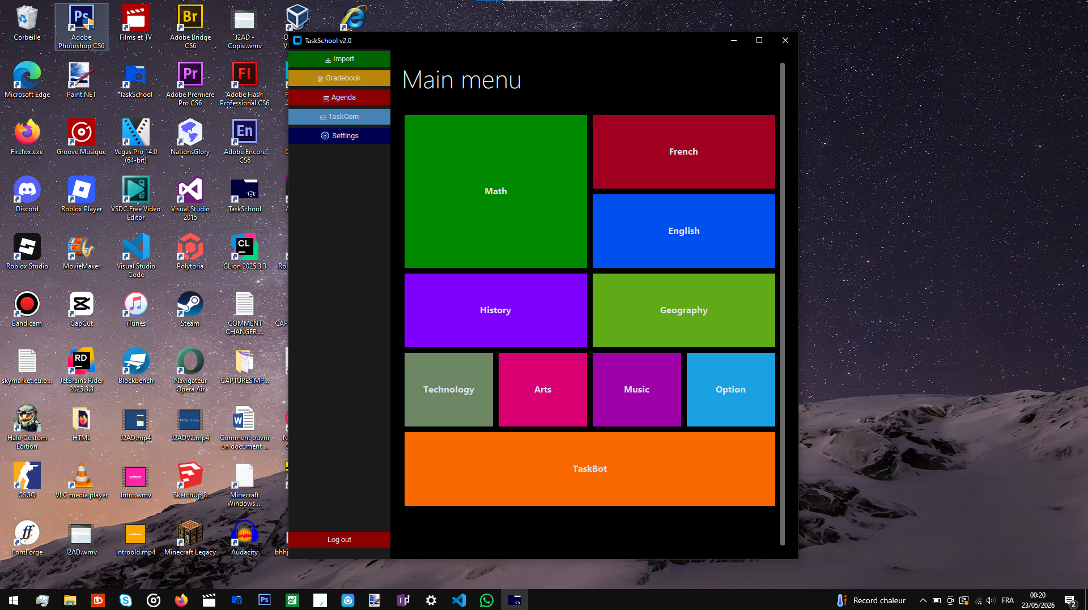1088x610 pixels.
Task: Open TaskCom in the sidebar
Action: [x=339, y=117]
